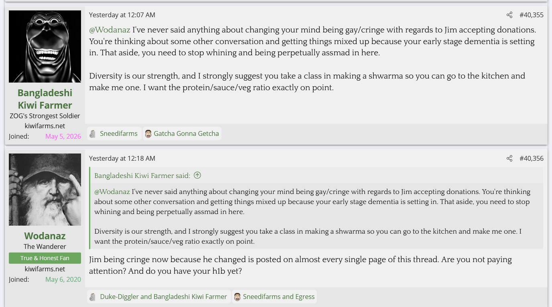Image resolution: width=552 pixels, height=307 pixels.
Task: Open Wodanaz's avatar image
Action: pos(45,190)
